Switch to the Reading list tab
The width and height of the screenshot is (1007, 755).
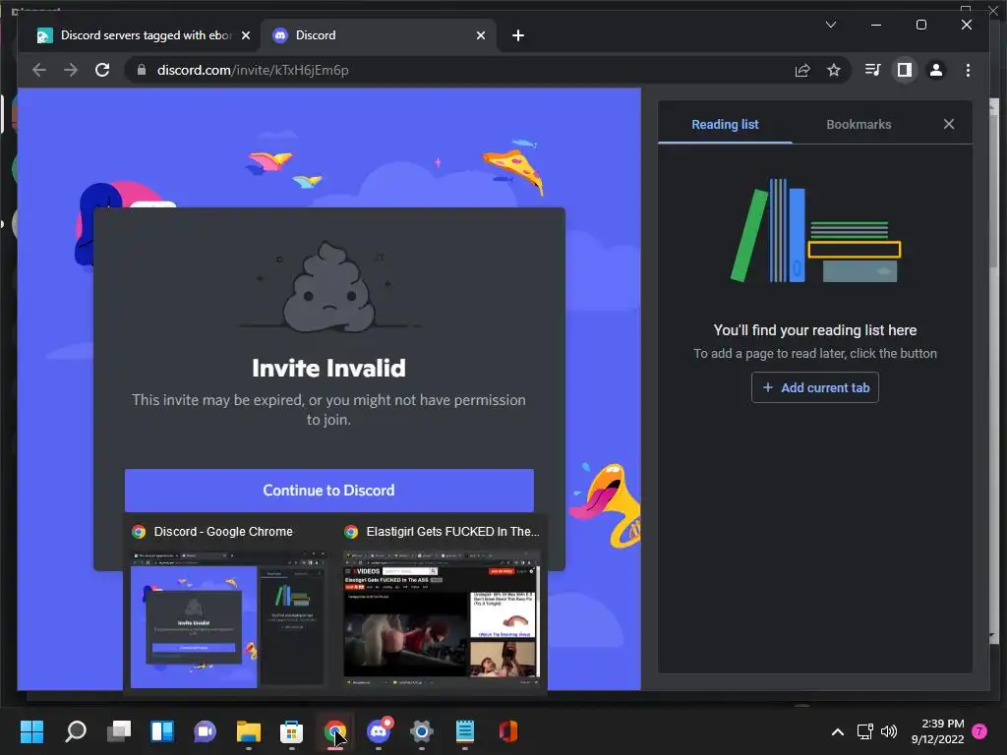[725, 125]
